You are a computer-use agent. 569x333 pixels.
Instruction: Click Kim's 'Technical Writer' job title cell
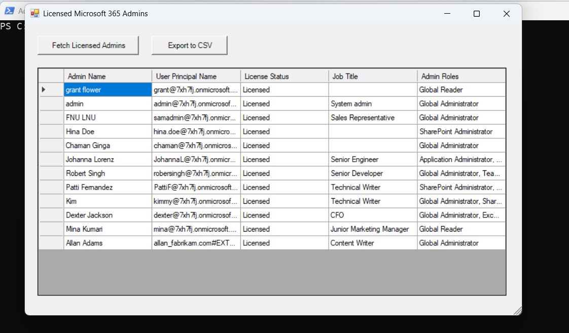click(x=373, y=201)
